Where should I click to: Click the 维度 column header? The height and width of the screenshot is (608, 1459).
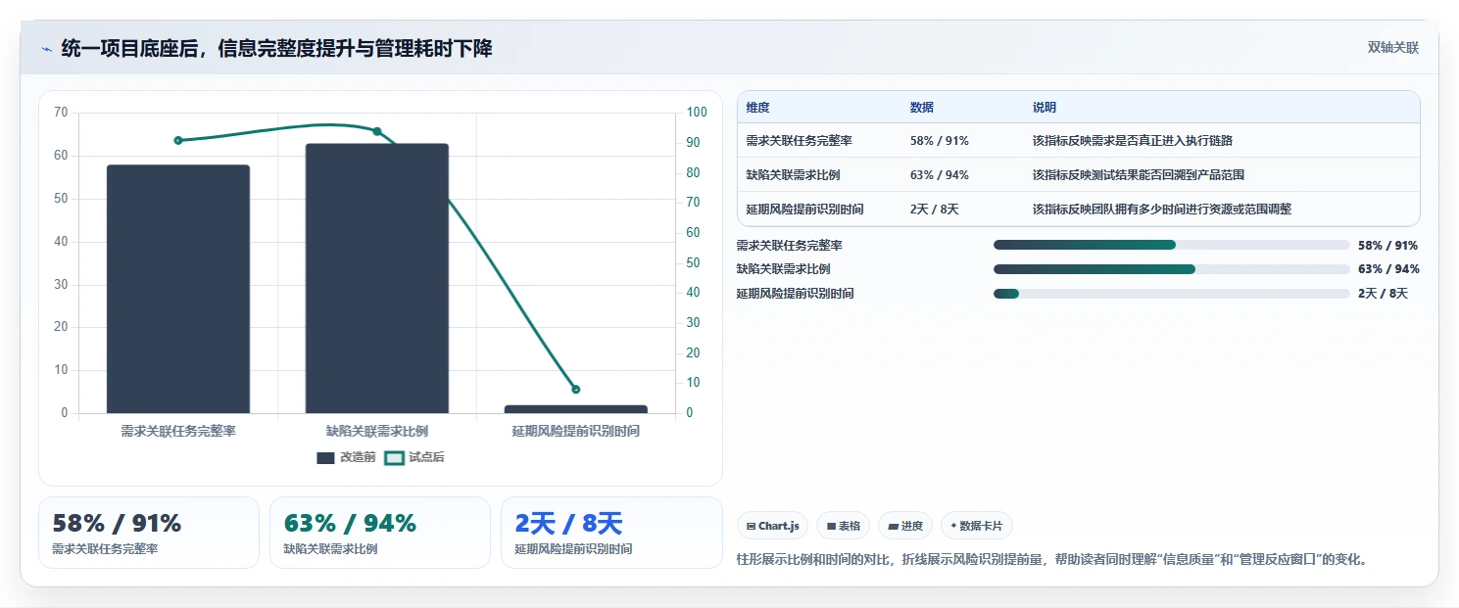pos(757,108)
